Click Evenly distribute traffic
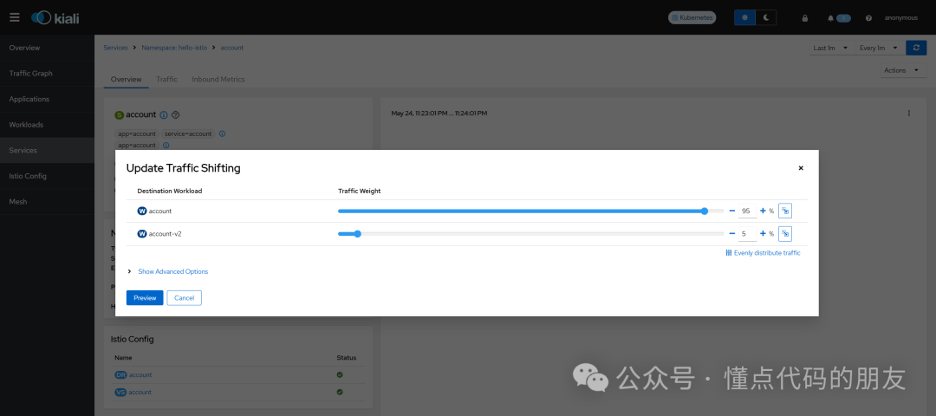 763,253
